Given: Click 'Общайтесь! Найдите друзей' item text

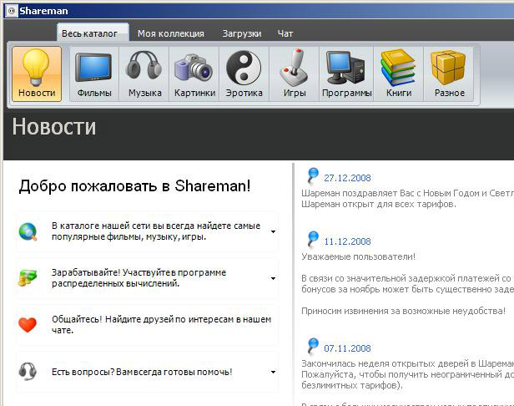Looking at the screenshot, I should (x=161, y=325).
